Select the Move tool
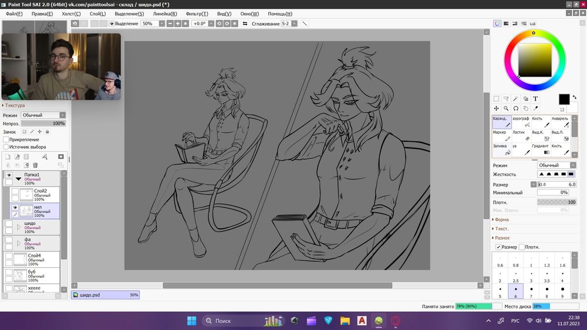The height and width of the screenshot is (330, 587). coord(497,108)
